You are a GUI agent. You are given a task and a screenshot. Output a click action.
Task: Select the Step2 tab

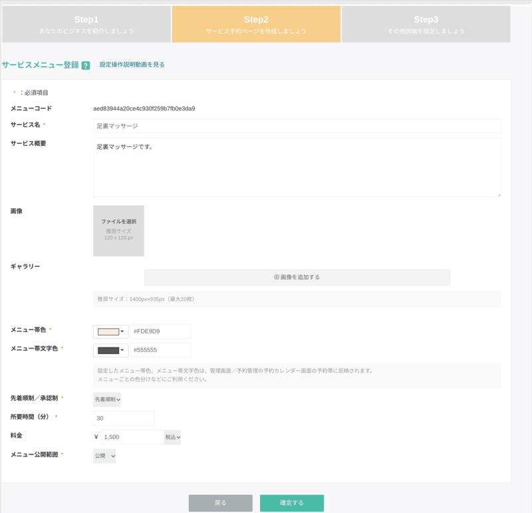click(x=256, y=24)
